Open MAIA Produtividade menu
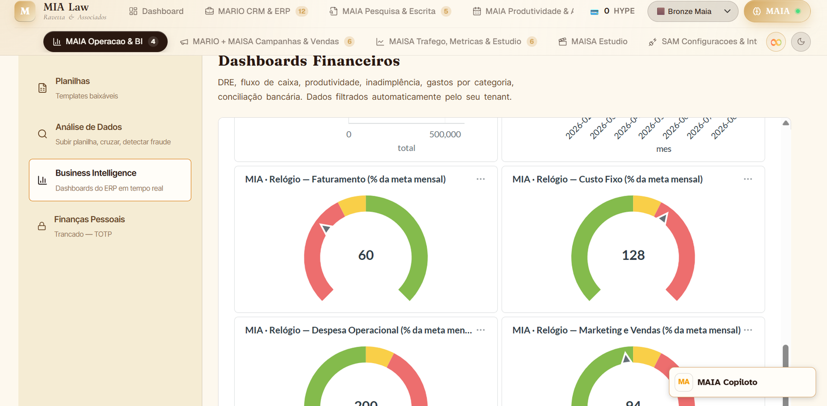This screenshot has height=406, width=827. [x=523, y=11]
